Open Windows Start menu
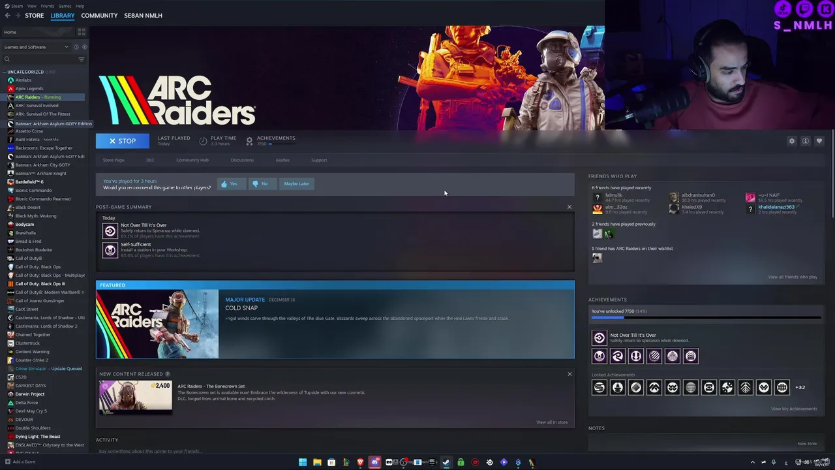Image resolution: width=835 pixels, height=470 pixels. (x=303, y=462)
